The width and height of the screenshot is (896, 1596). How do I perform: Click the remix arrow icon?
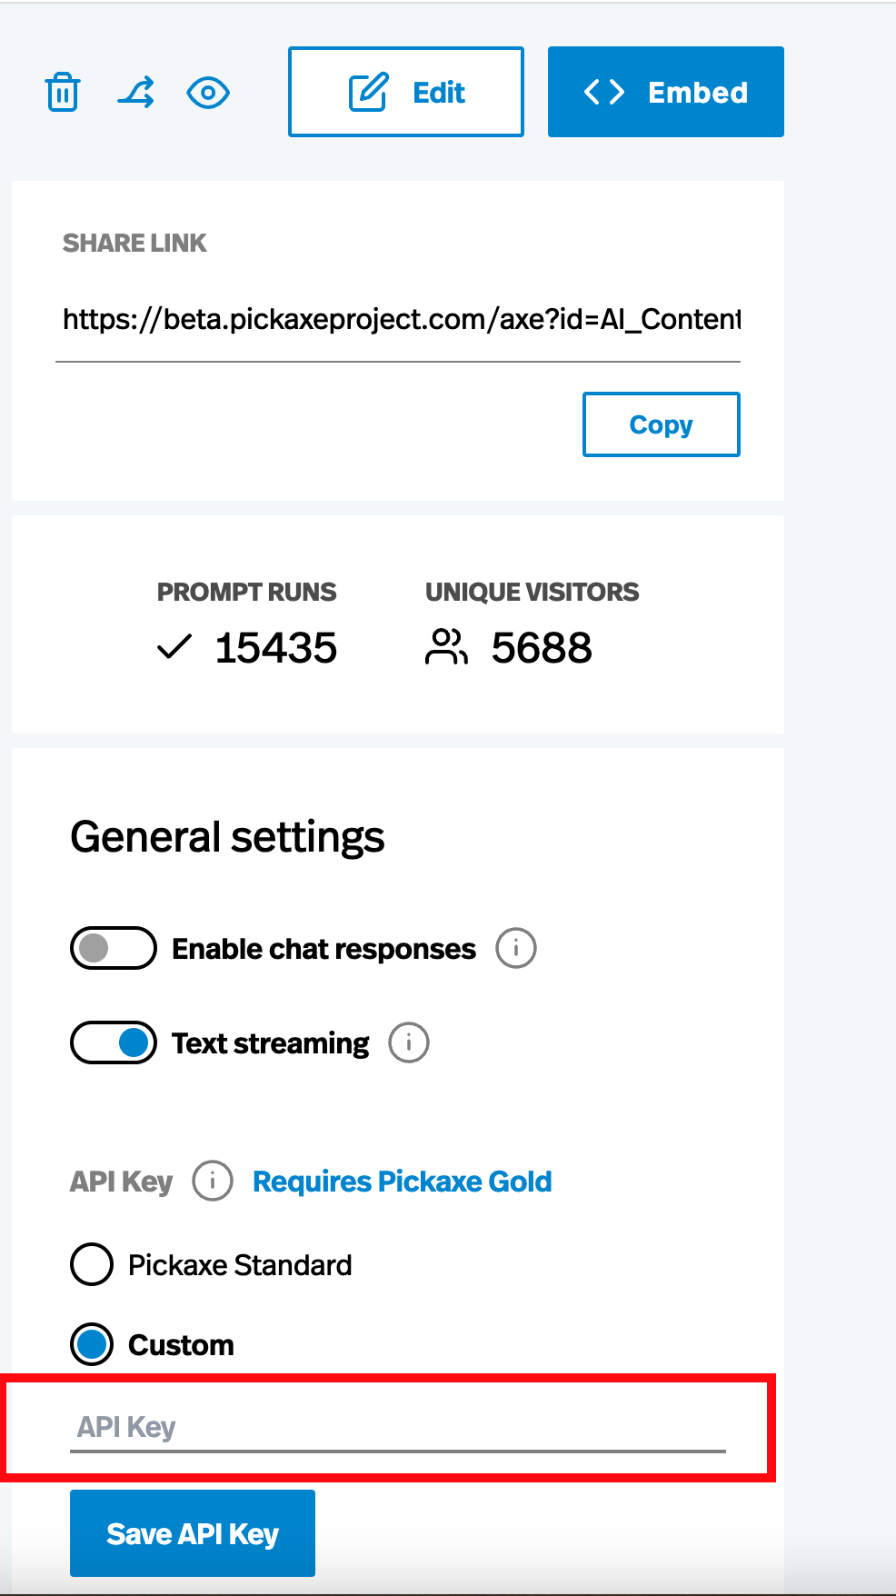(x=136, y=93)
